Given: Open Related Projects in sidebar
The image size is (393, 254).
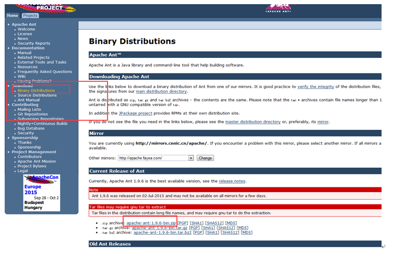Looking at the screenshot, I should point(34,57).
